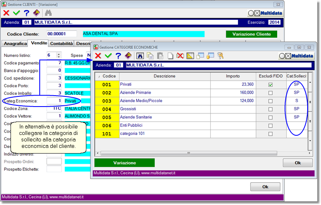
Task: Click the Codice pagamento field with value 7
Action: pos(54,63)
